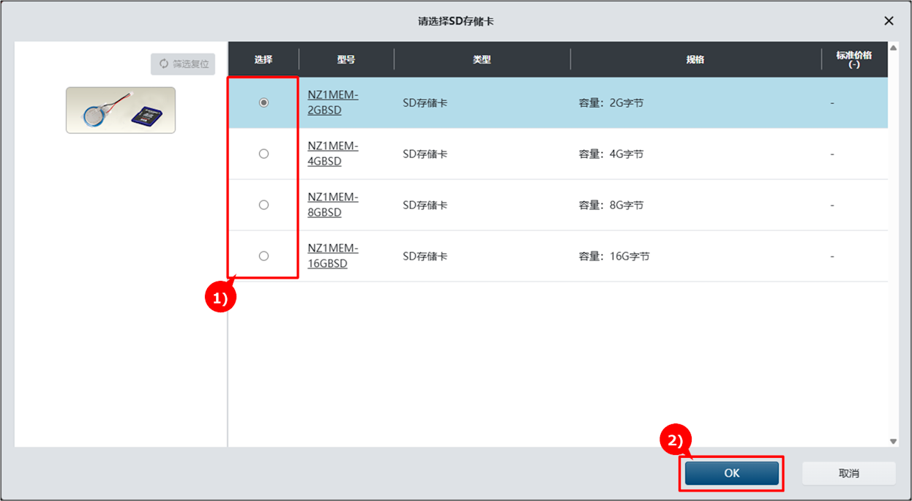Viewport: 912px width, 501px height.
Task: Click the battery and SD card thumbnail
Action: click(121, 110)
